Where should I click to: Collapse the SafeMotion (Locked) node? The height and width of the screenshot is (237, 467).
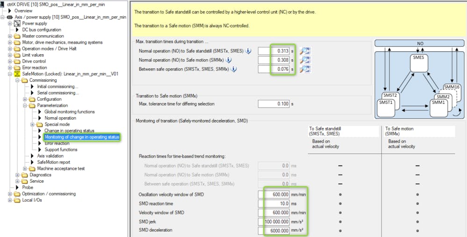(10, 74)
